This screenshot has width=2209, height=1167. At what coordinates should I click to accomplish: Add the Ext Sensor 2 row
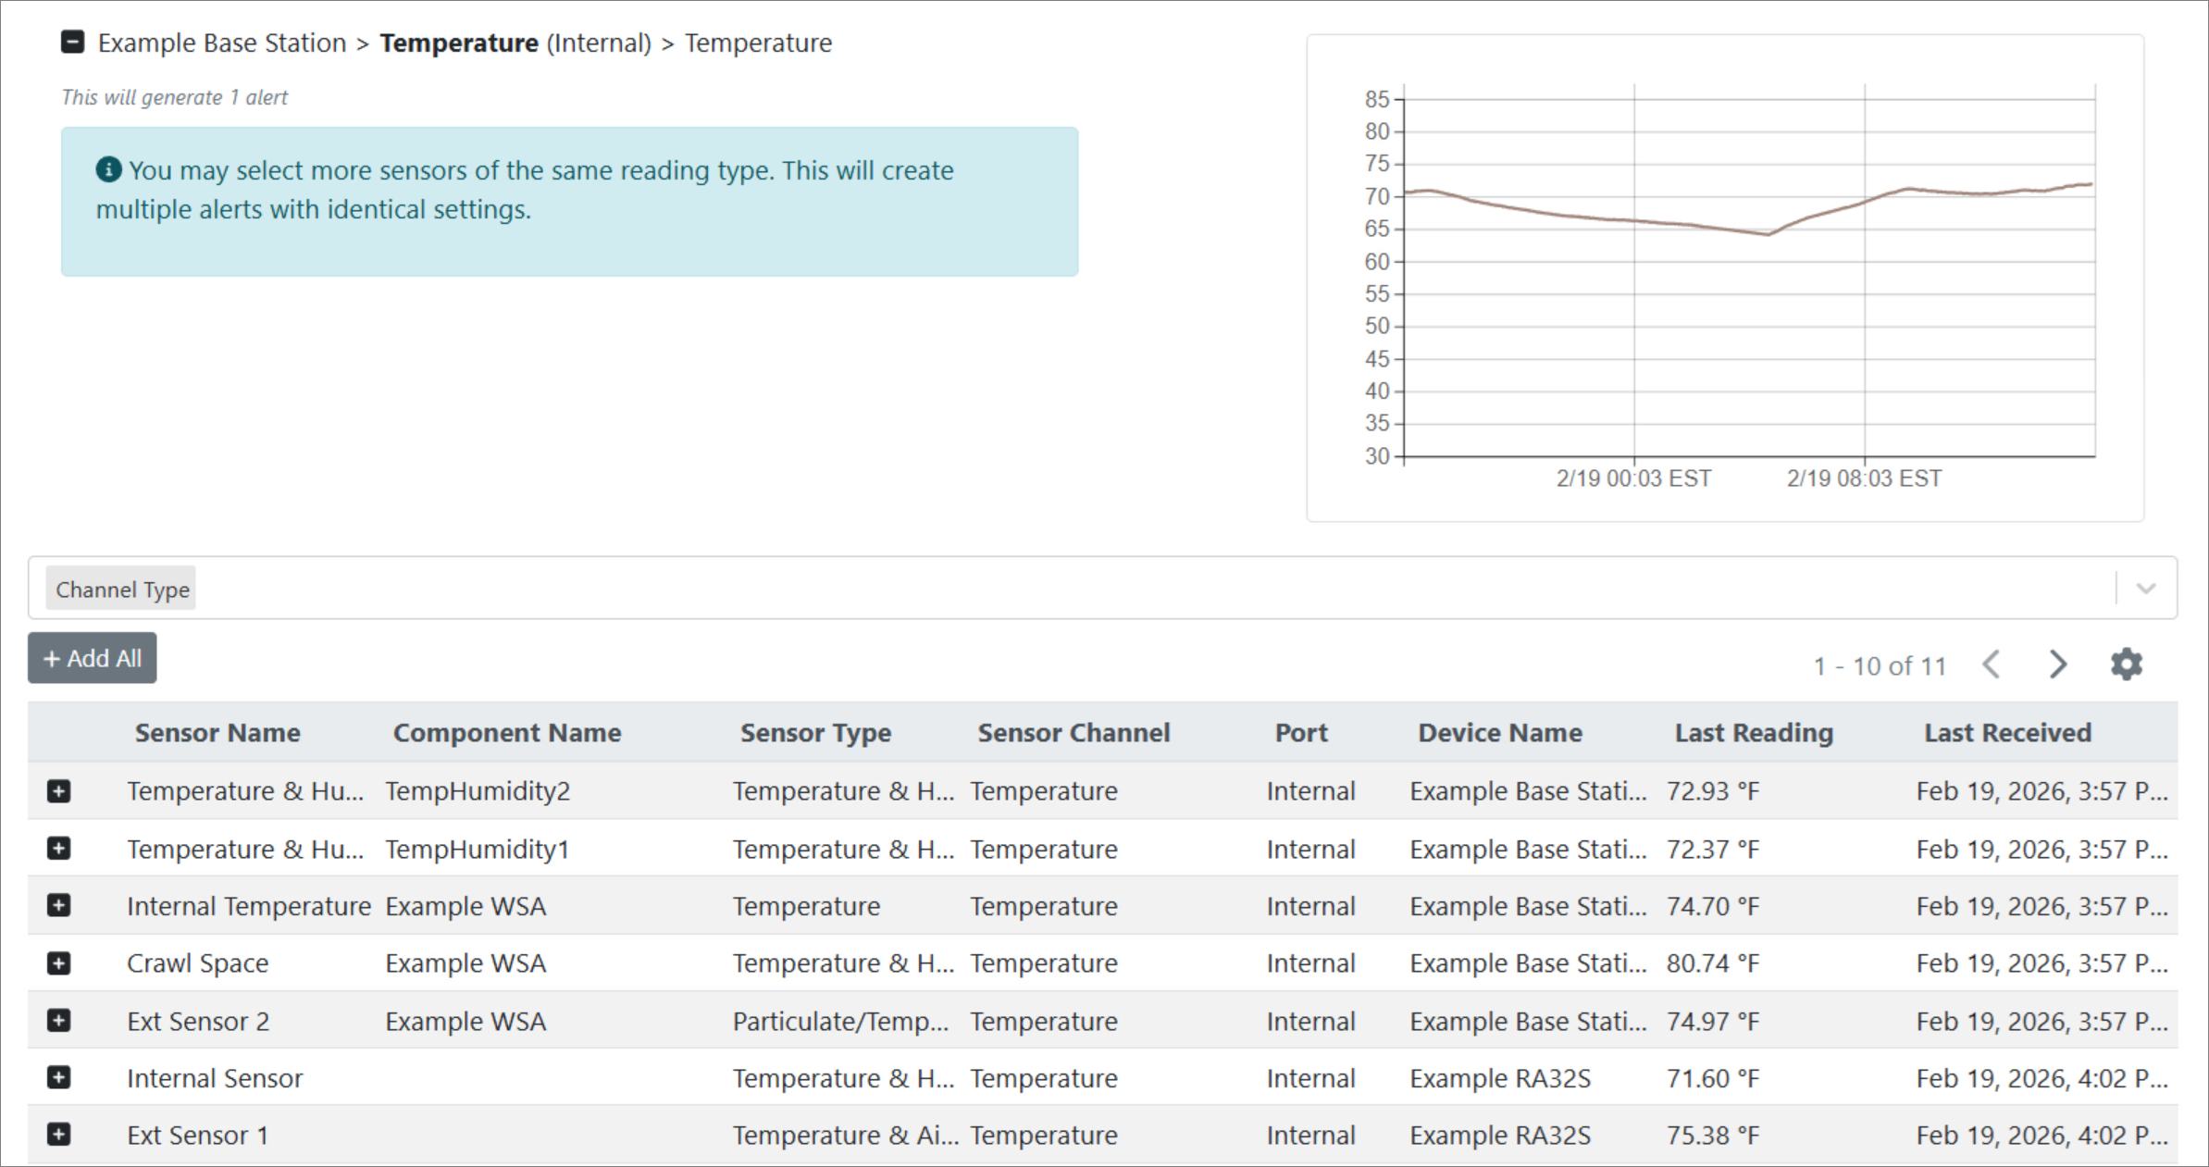point(58,1021)
